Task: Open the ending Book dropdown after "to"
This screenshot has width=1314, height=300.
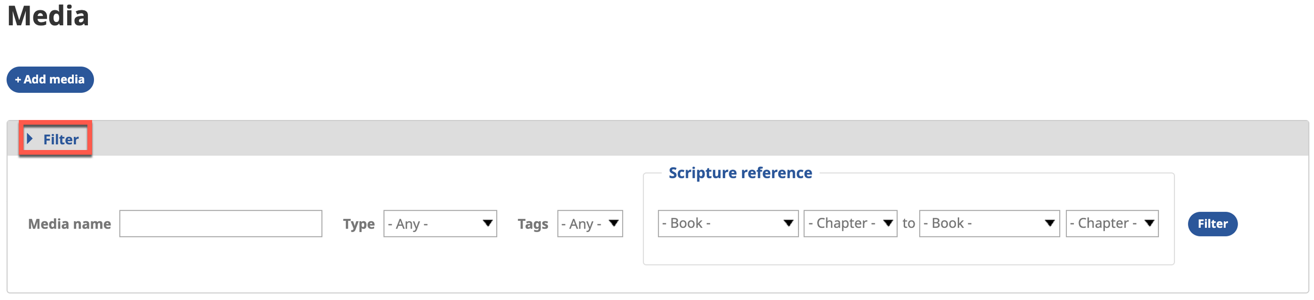Action: [989, 223]
